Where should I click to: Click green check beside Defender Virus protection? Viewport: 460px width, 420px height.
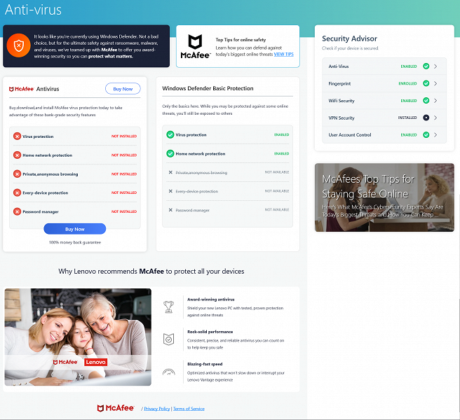[x=170, y=134]
